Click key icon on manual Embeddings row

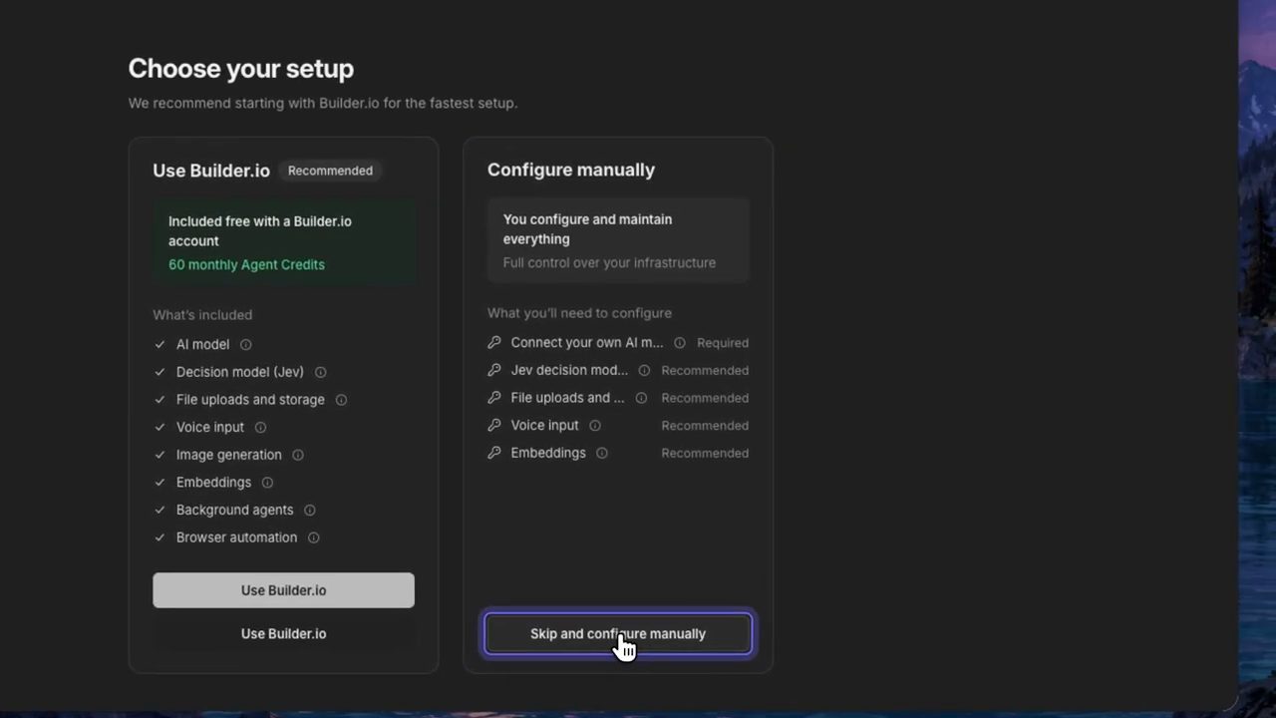(x=494, y=453)
